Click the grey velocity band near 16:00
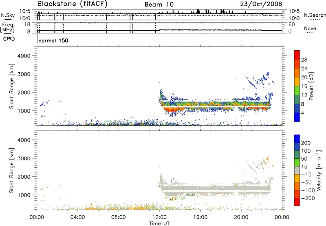This screenshot has width=326, height=226. tap(200, 188)
